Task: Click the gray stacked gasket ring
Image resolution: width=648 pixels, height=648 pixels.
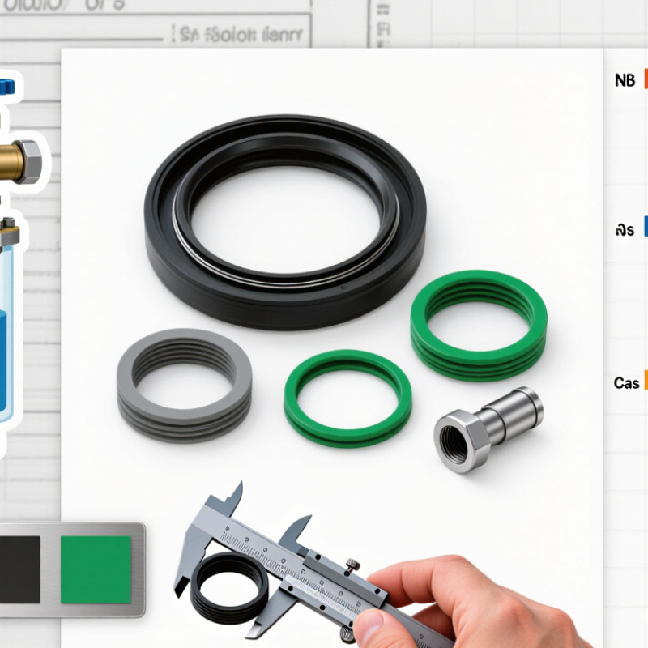Action: (185, 386)
